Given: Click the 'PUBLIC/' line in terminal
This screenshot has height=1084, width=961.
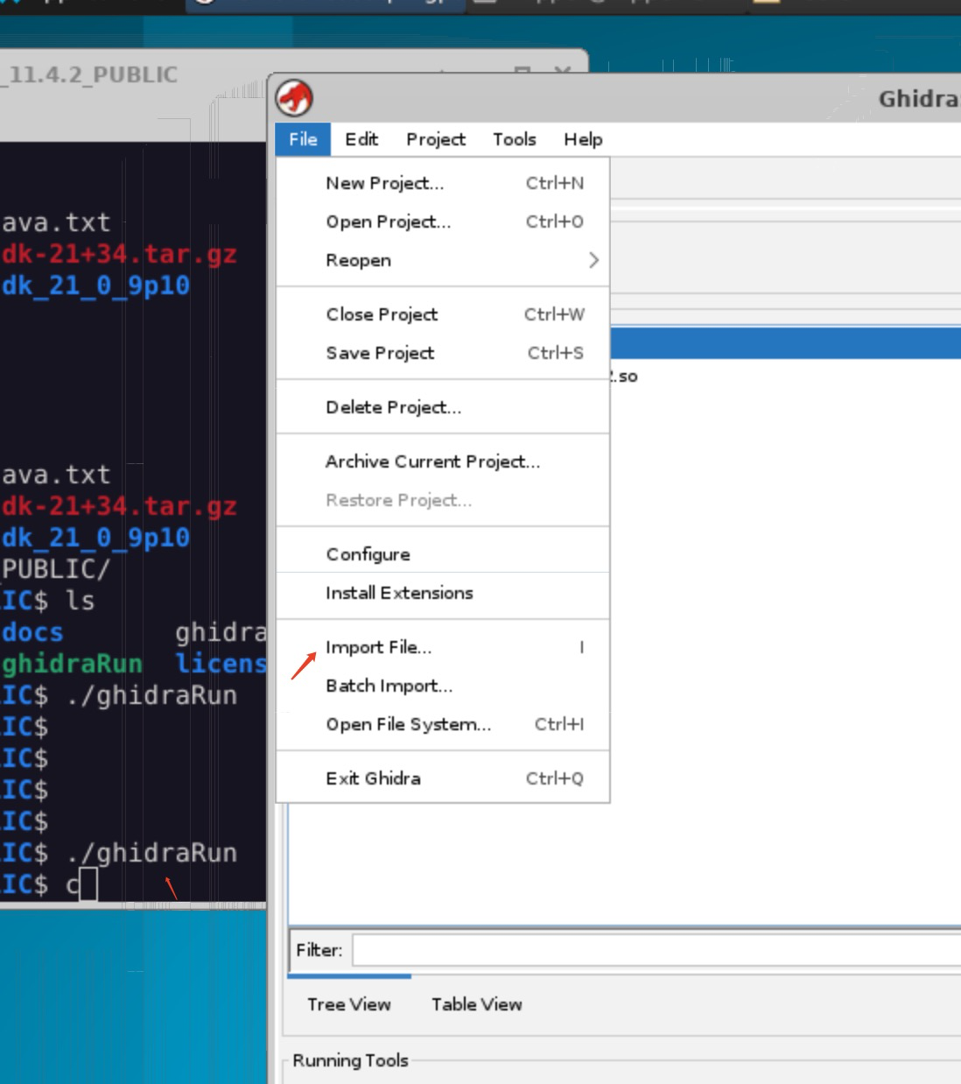Looking at the screenshot, I should pyautogui.click(x=56, y=569).
